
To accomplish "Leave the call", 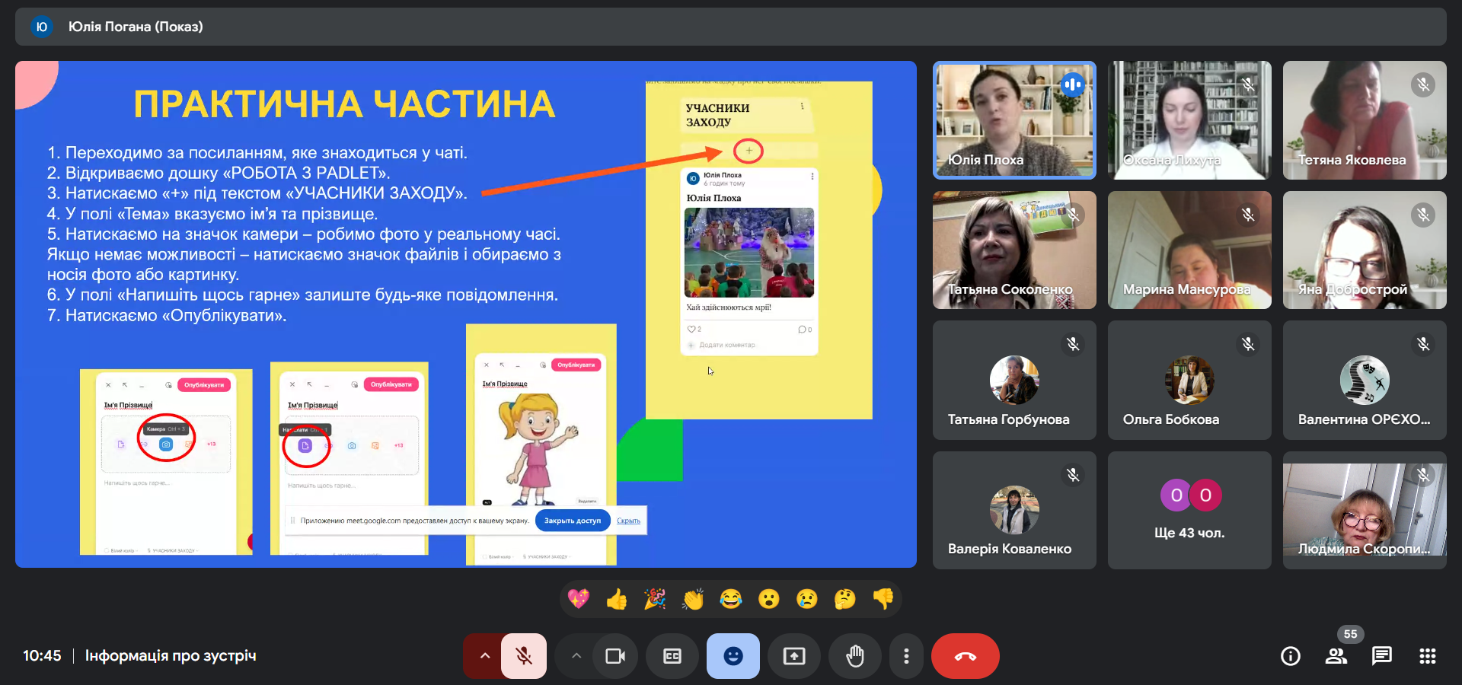I will [x=966, y=656].
